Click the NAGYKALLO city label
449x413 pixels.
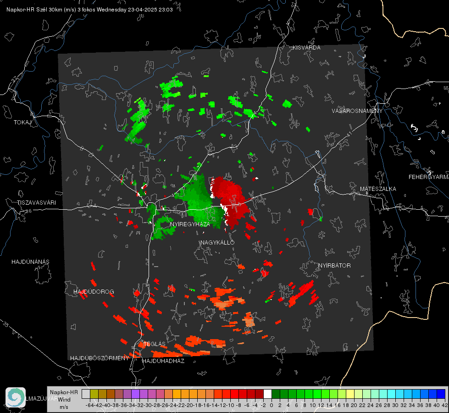[217, 242]
